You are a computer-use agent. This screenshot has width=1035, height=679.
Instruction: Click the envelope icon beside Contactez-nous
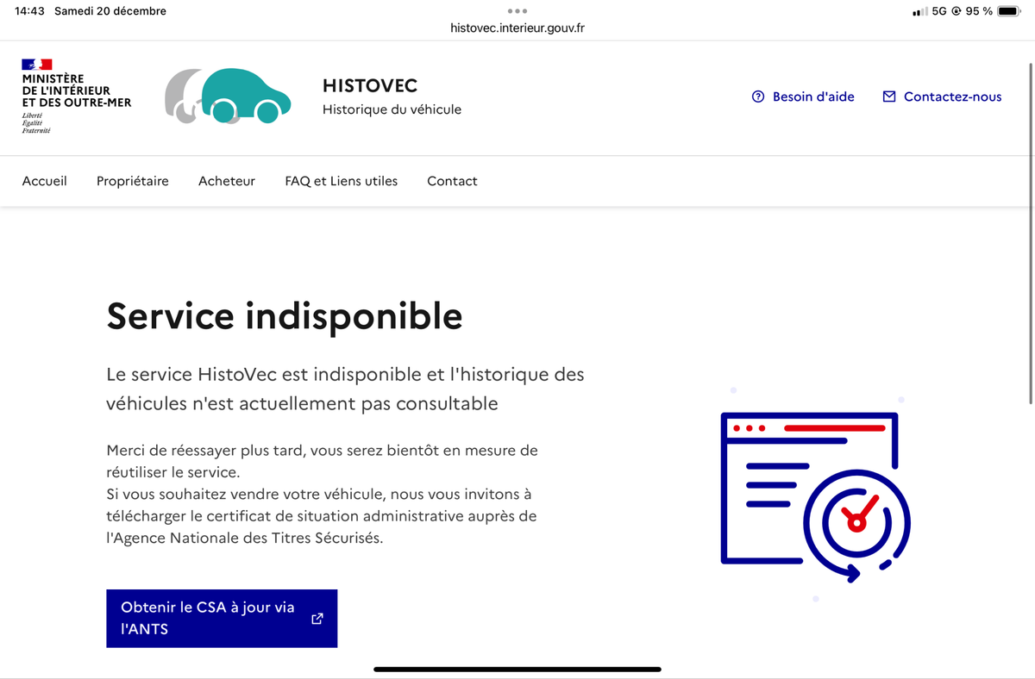tap(889, 97)
